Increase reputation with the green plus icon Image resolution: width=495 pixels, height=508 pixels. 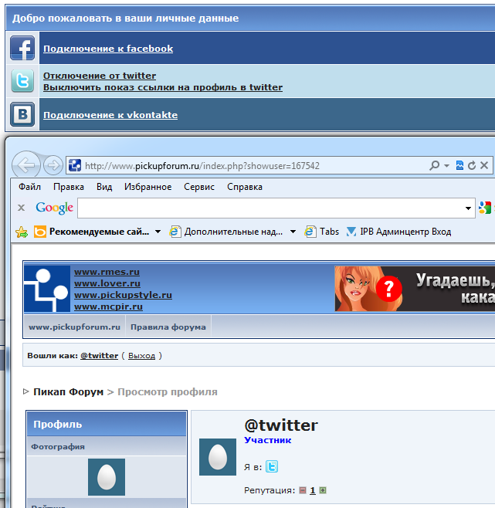[x=323, y=490]
